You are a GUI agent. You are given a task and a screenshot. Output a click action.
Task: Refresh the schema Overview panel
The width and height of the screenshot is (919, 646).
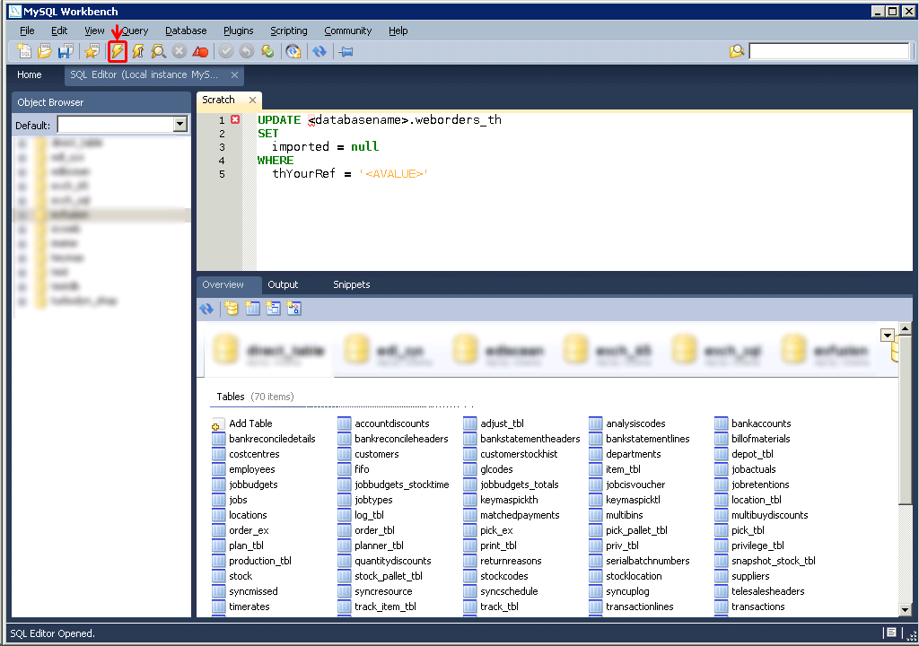click(x=206, y=309)
